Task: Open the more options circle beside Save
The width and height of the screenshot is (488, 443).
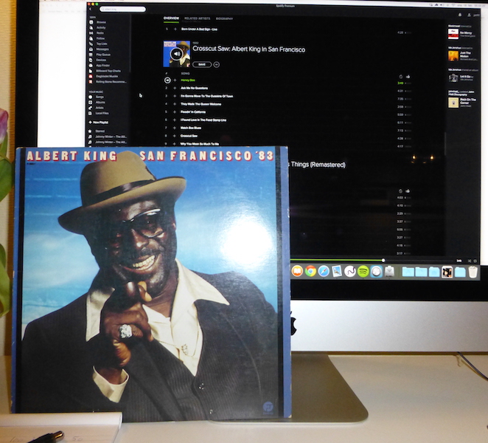Action: tap(217, 64)
